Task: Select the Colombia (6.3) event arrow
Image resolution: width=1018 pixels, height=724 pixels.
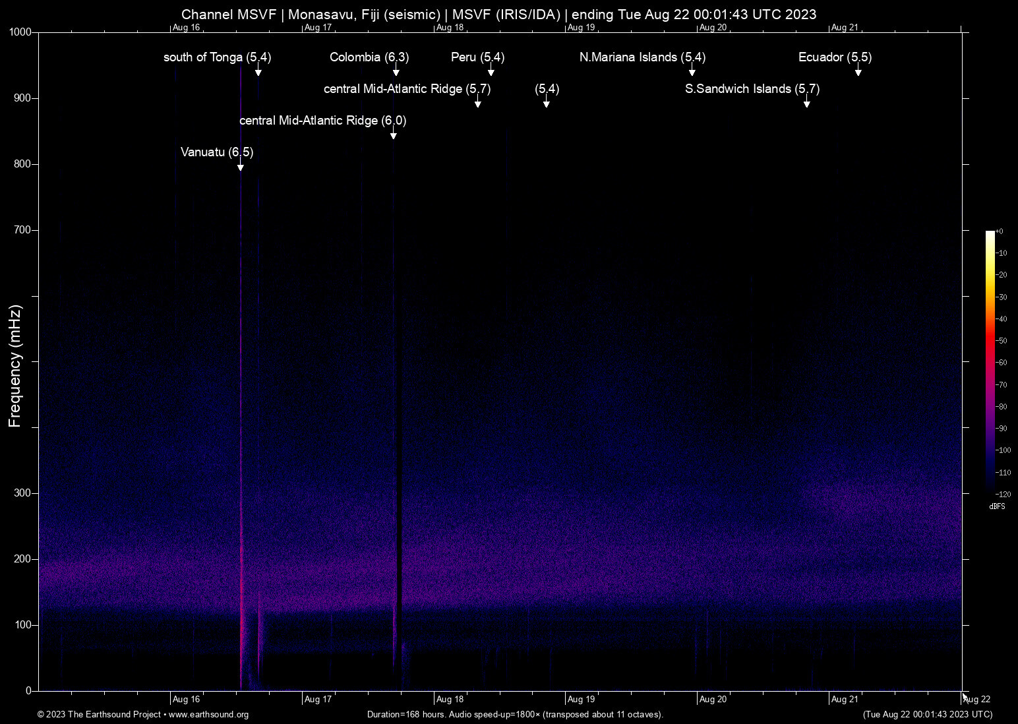Action: click(x=396, y=73)
